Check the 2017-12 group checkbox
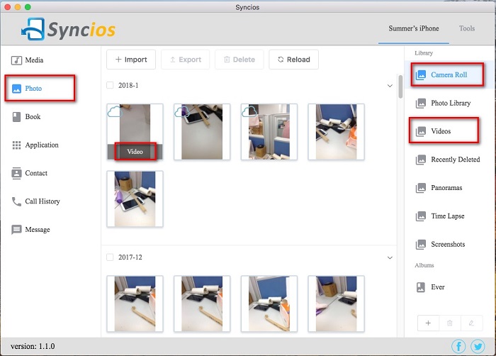Screen dimensions: 496x356 (110, 257)
